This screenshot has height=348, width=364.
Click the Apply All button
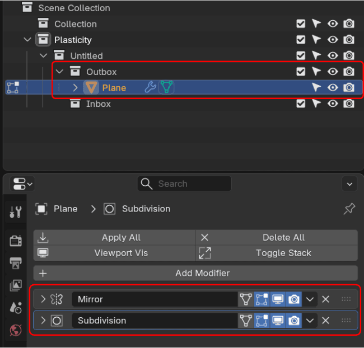click(114, 237)
